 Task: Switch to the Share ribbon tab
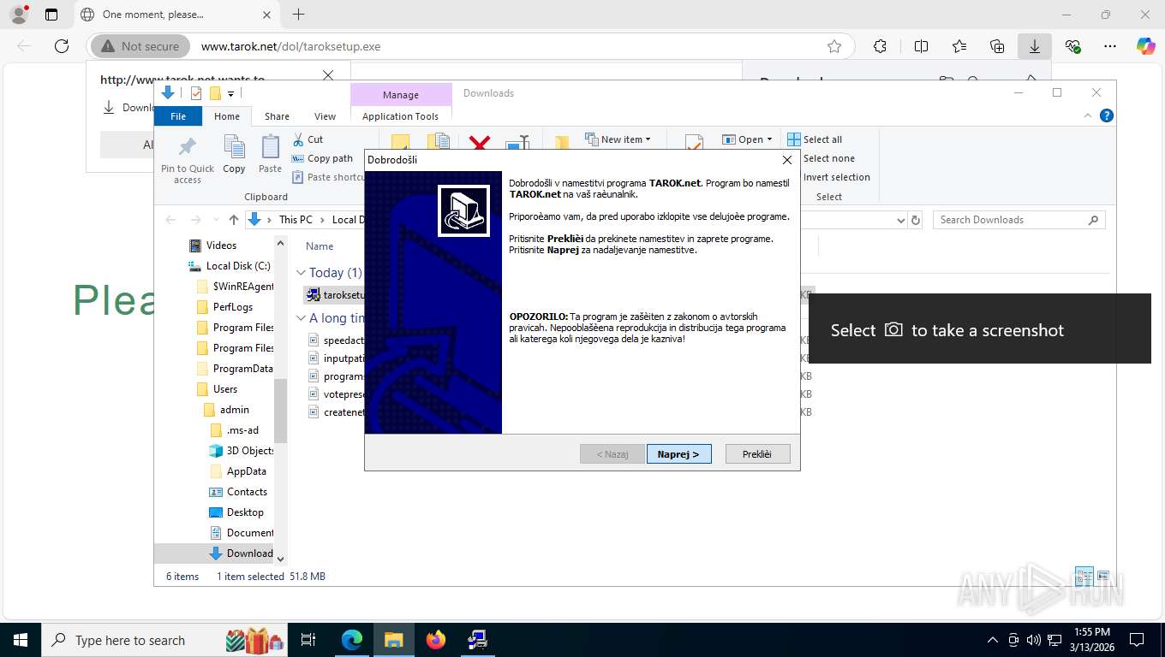point(277,116)
